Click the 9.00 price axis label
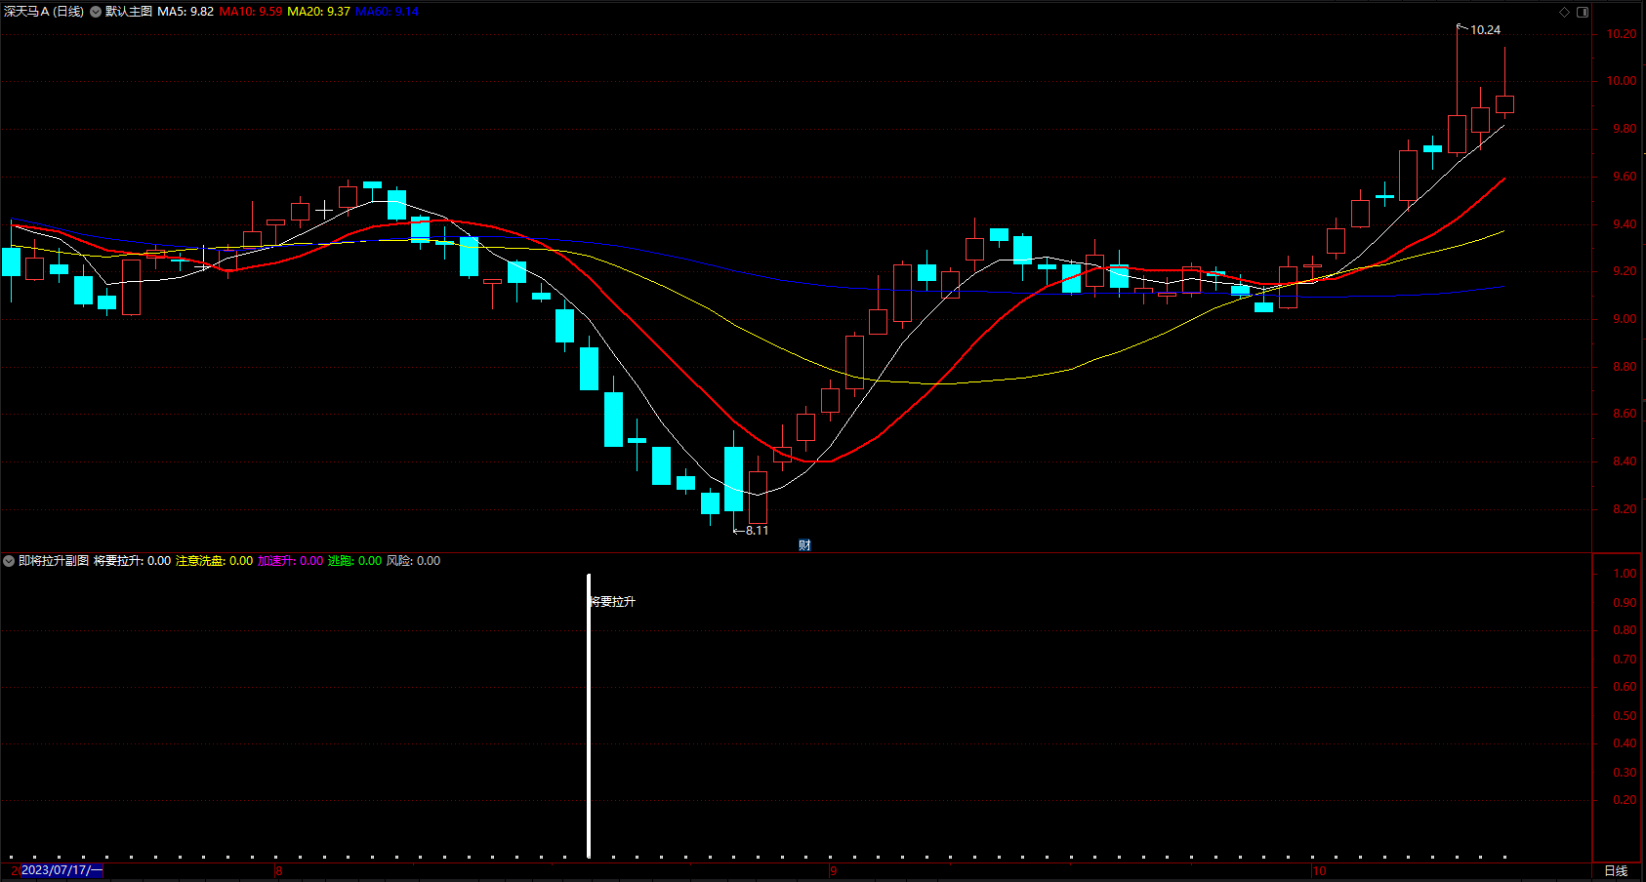This screenshot has height=882, width=1646. (x=1625, y=319)
